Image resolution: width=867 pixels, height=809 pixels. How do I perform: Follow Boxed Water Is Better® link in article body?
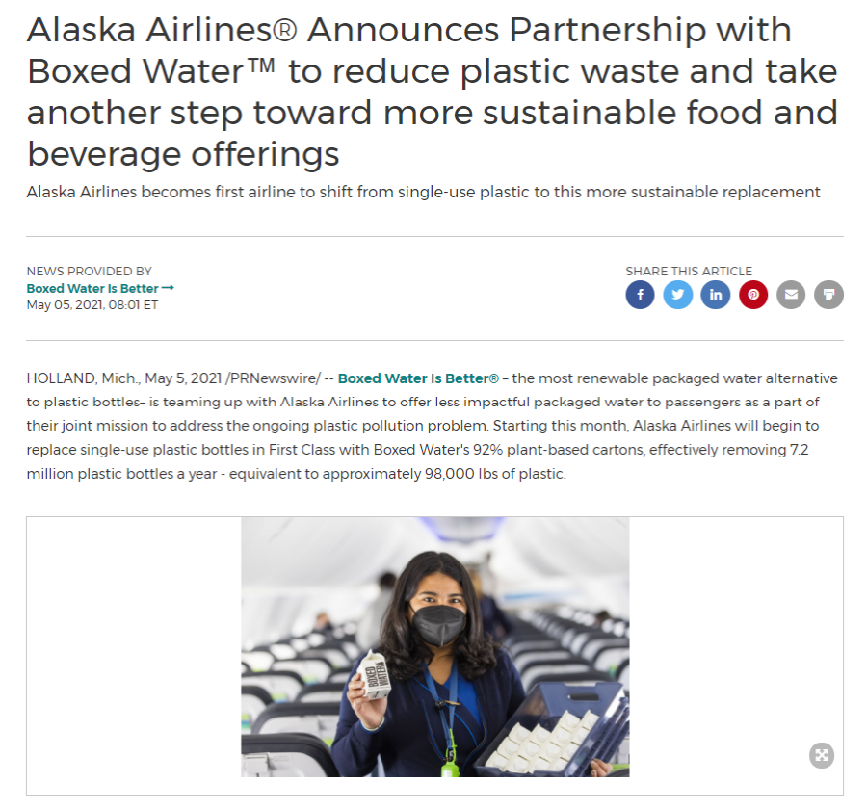point(418,378)
